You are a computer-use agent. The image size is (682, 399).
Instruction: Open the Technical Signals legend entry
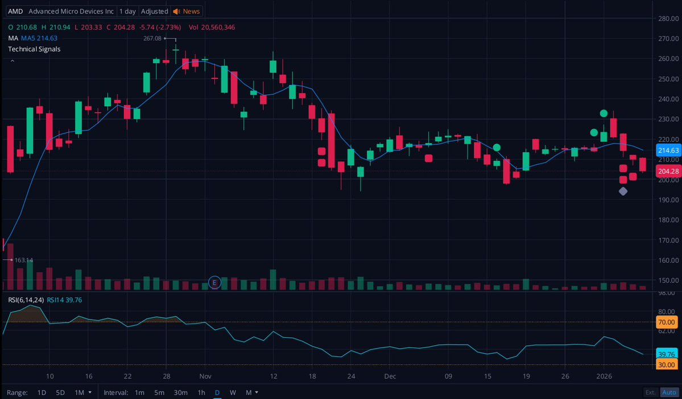[x=34, y=49]
